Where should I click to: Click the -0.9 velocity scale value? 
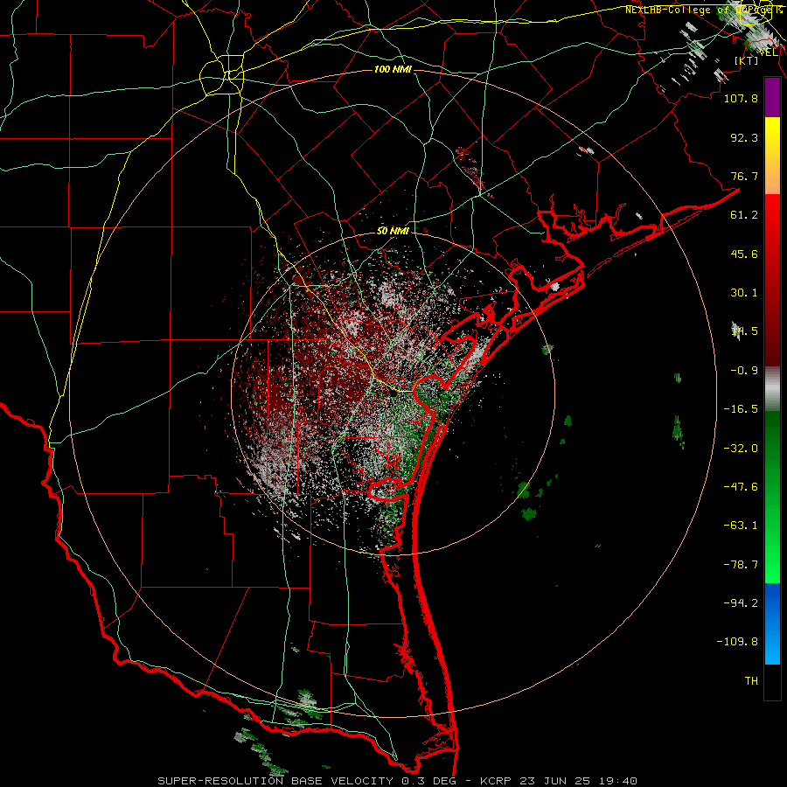(x=744, y=371)
